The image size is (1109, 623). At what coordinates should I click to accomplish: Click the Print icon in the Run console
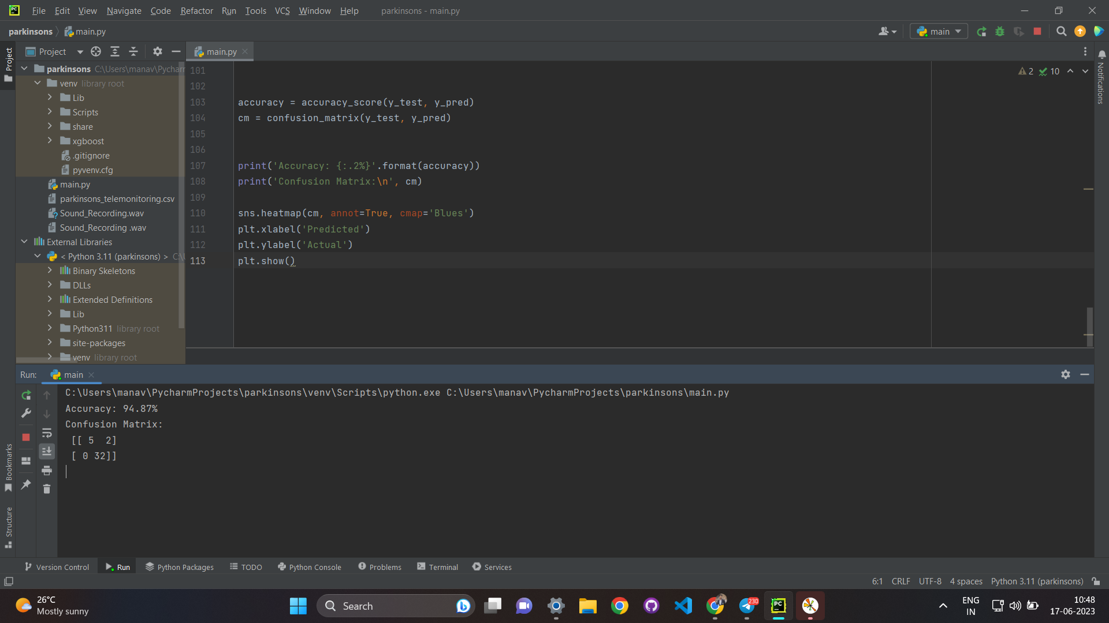point(47,470)
